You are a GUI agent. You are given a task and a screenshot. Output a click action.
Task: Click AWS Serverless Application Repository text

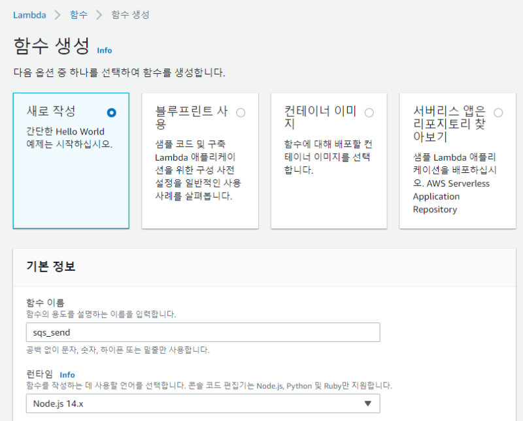pyautogui.click(x=451, y=196)
